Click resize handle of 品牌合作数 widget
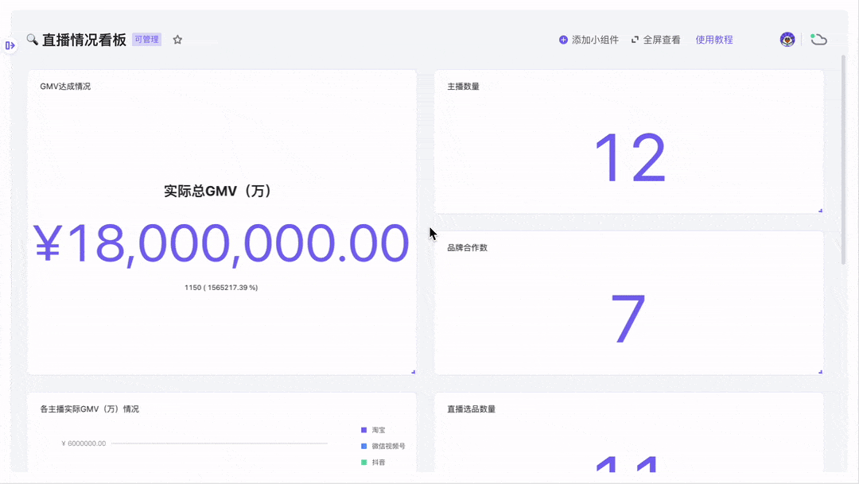 [820, 371]
